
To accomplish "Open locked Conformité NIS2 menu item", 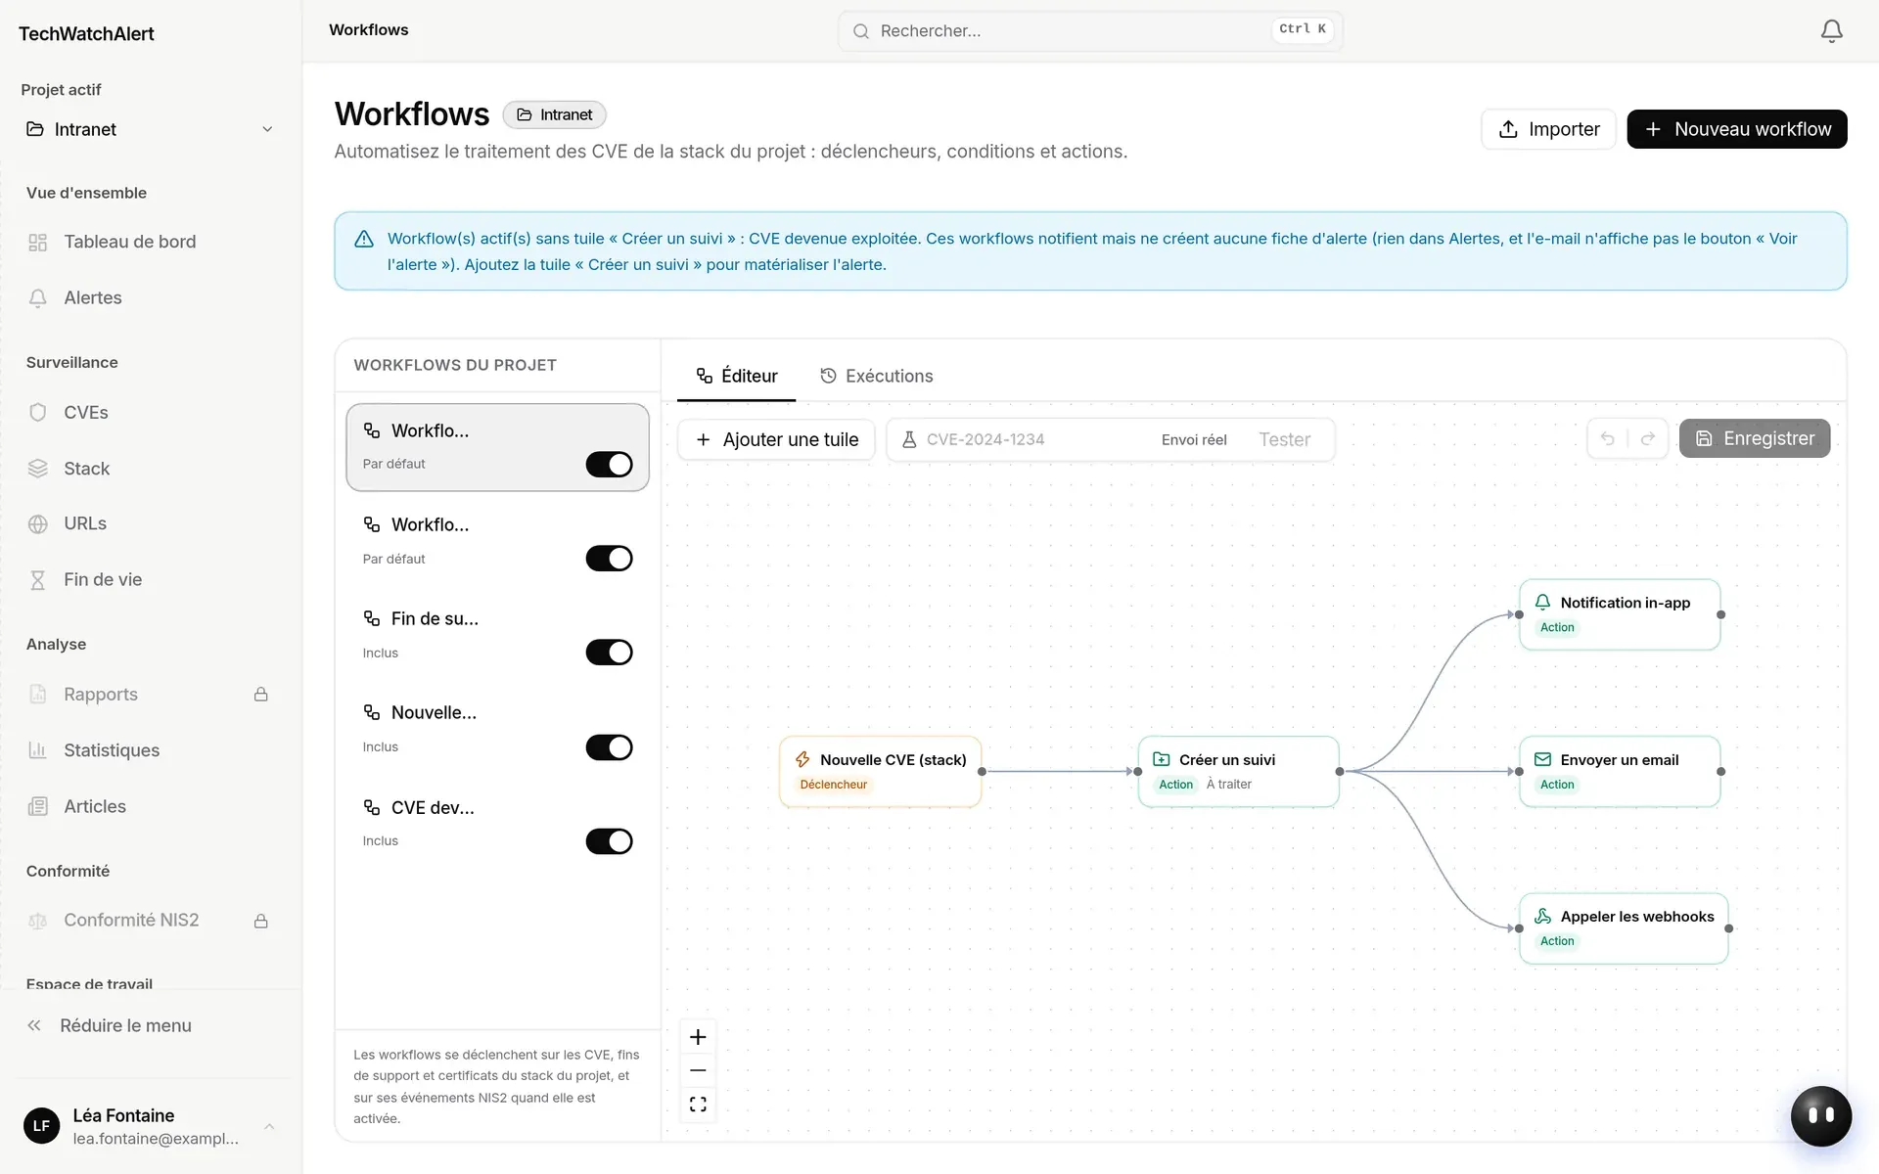I will click(151, 921).
